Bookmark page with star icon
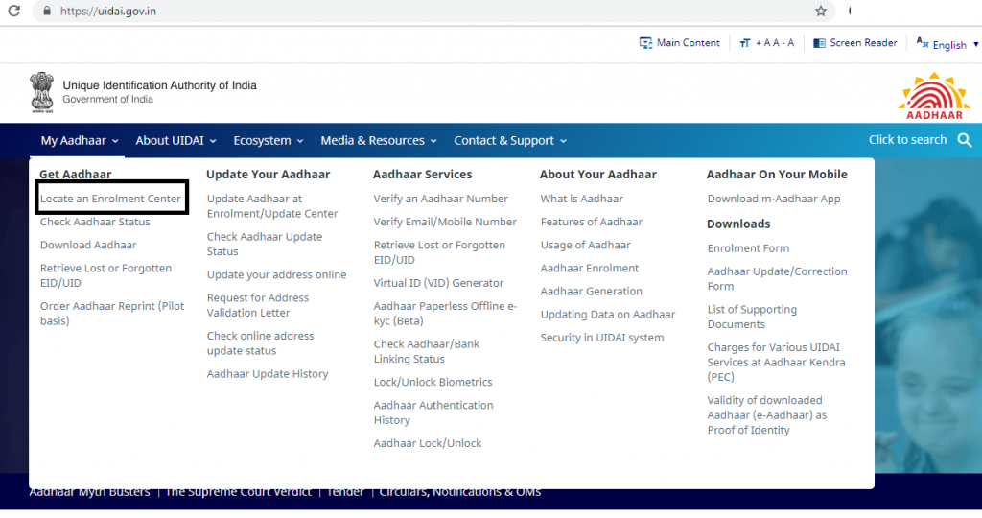Screen dimensions: 982x518 click(821, 11)
